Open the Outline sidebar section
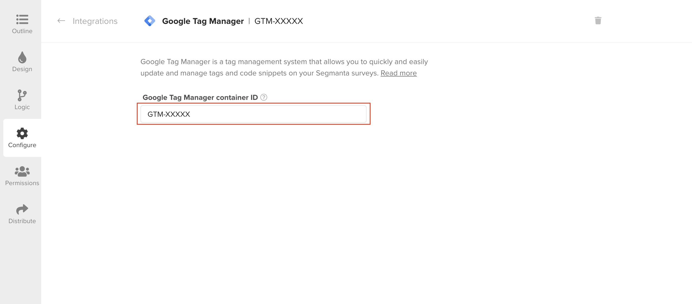 (22, 24)
